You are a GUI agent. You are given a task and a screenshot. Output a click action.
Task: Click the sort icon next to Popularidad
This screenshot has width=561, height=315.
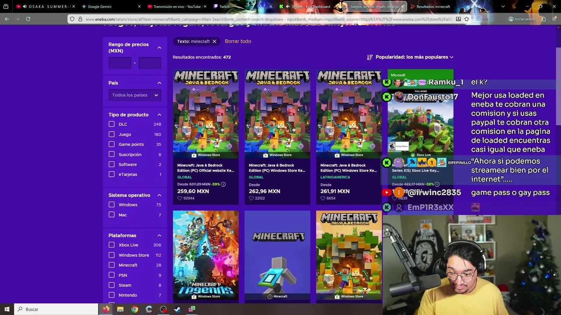point(369,57)
